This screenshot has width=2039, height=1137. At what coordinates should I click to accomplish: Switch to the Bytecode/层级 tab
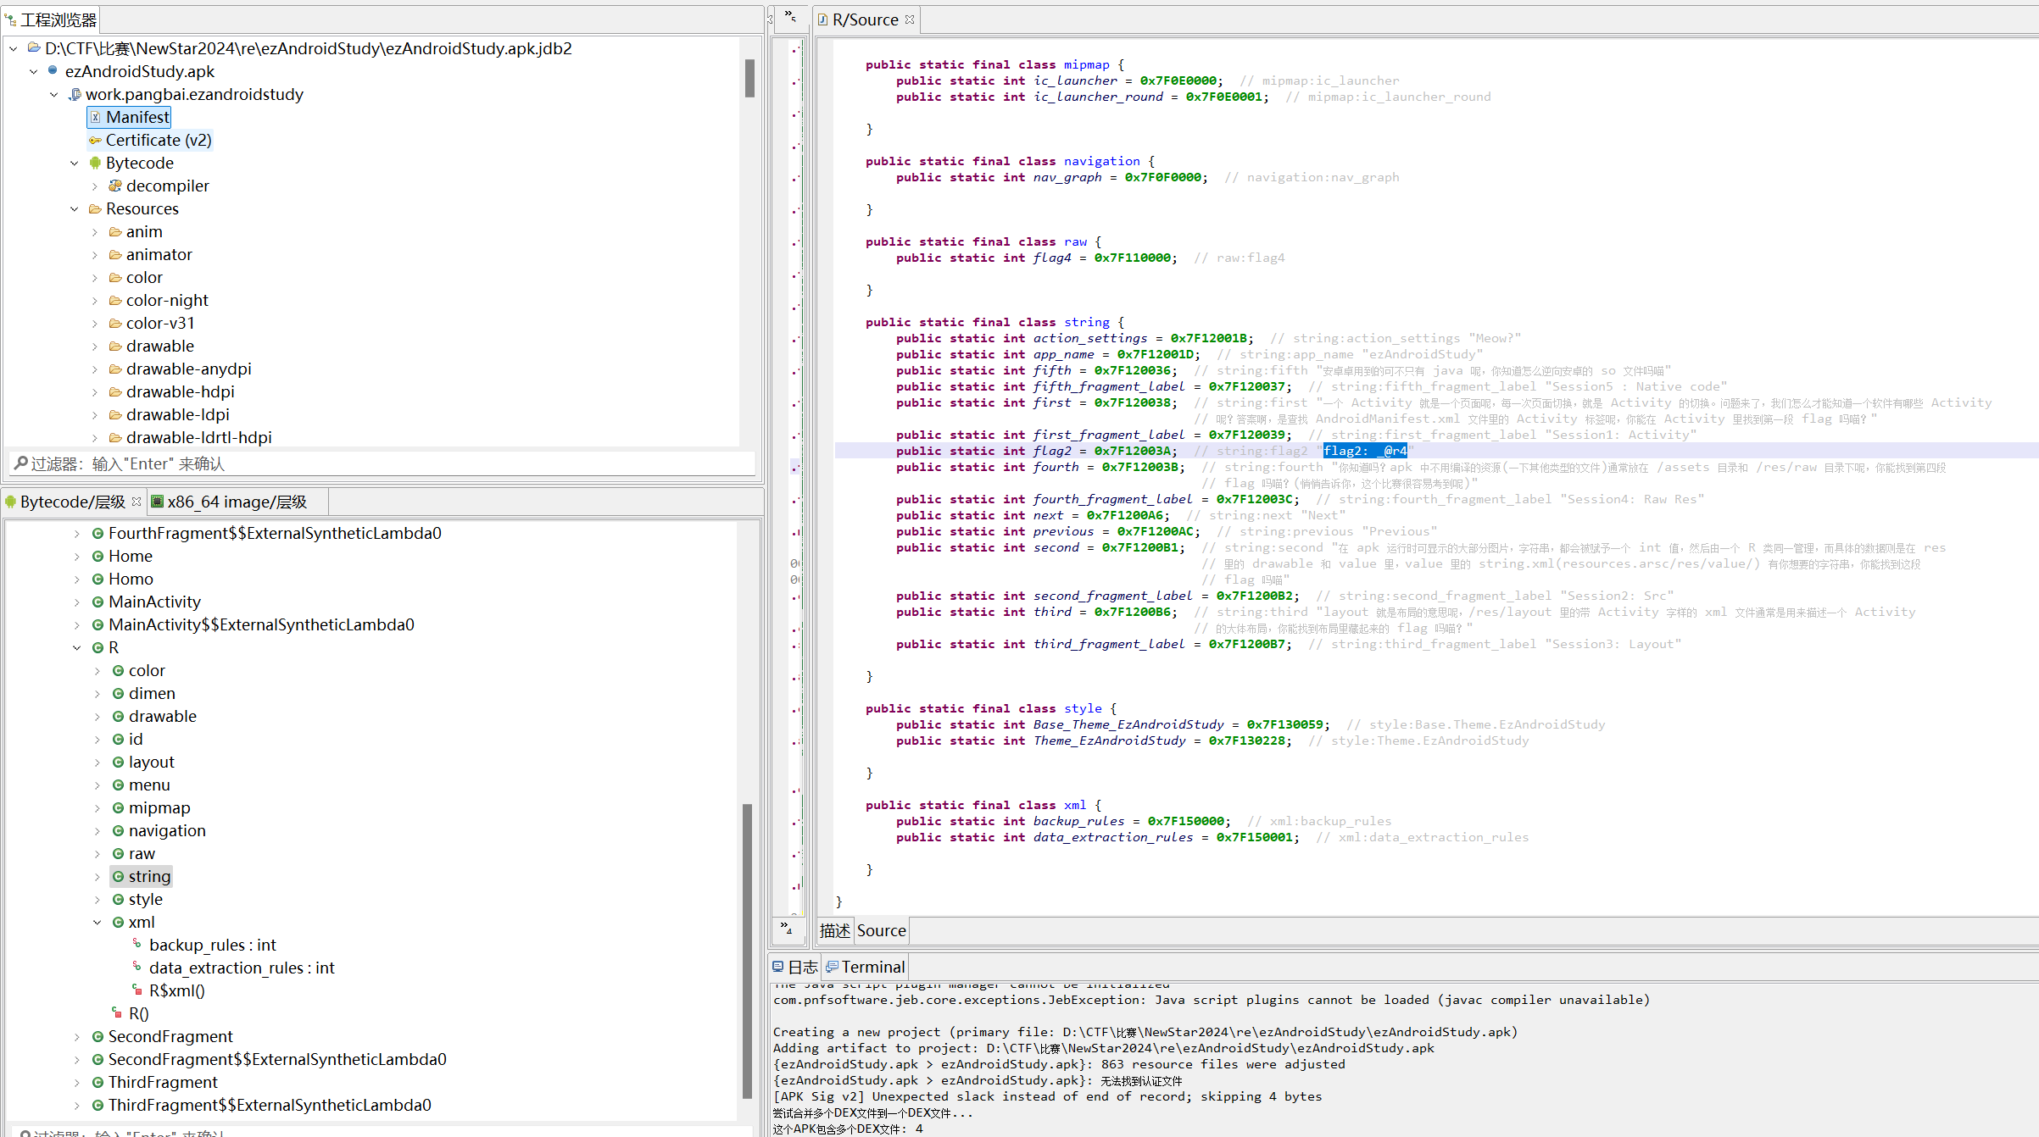[x=73, y=502]
